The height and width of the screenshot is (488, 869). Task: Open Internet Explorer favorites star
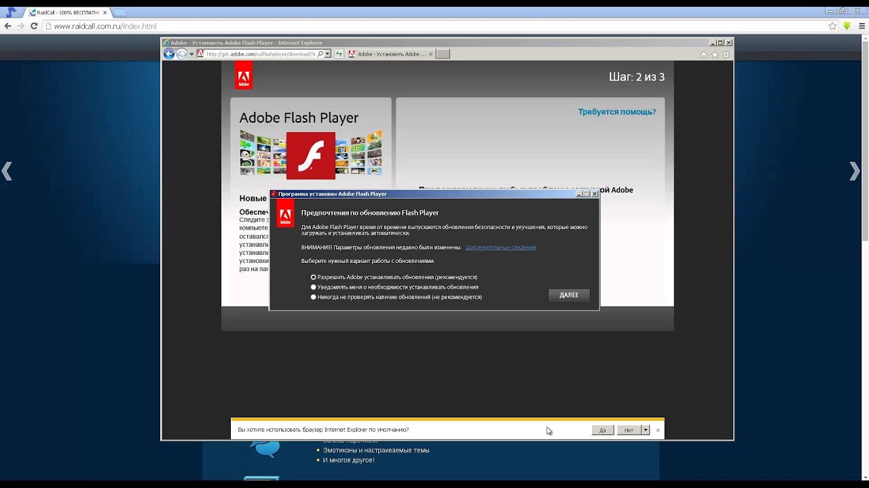point(715,55)
